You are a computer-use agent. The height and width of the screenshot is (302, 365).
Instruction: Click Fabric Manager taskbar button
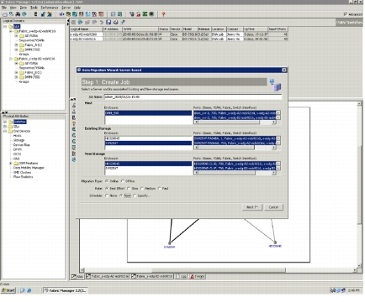click(x=66, y=290)
